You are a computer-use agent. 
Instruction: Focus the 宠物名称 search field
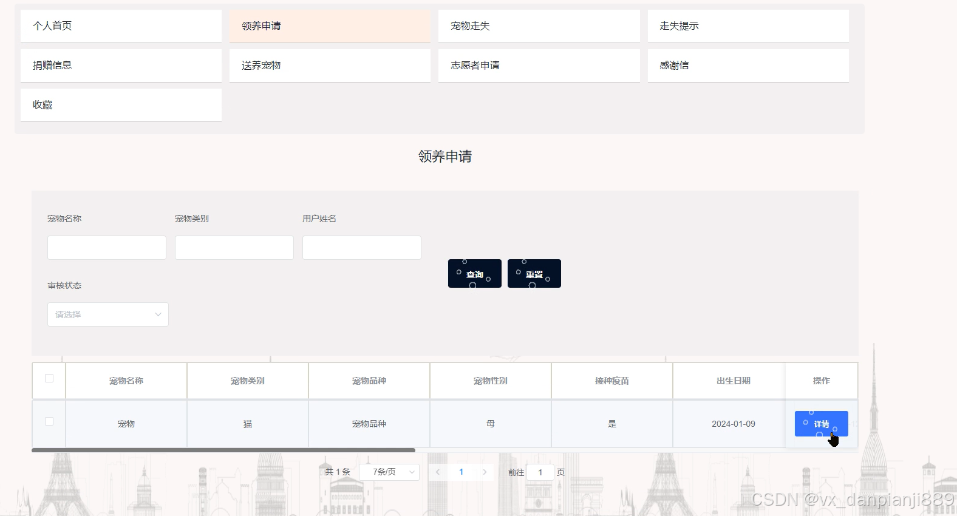(x=107, y=248)
